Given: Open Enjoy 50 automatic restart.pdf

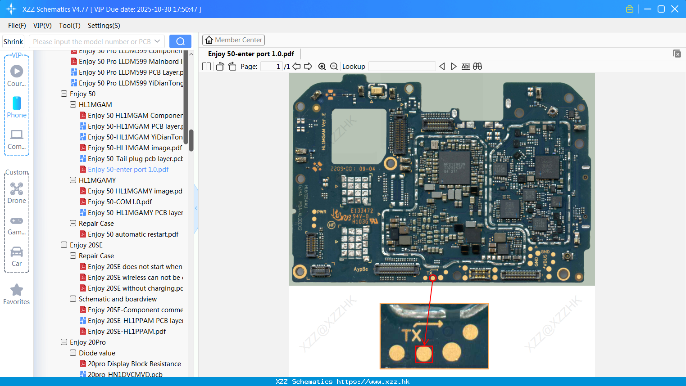Looking at the screenshot, I should click(x=129, y=234).
